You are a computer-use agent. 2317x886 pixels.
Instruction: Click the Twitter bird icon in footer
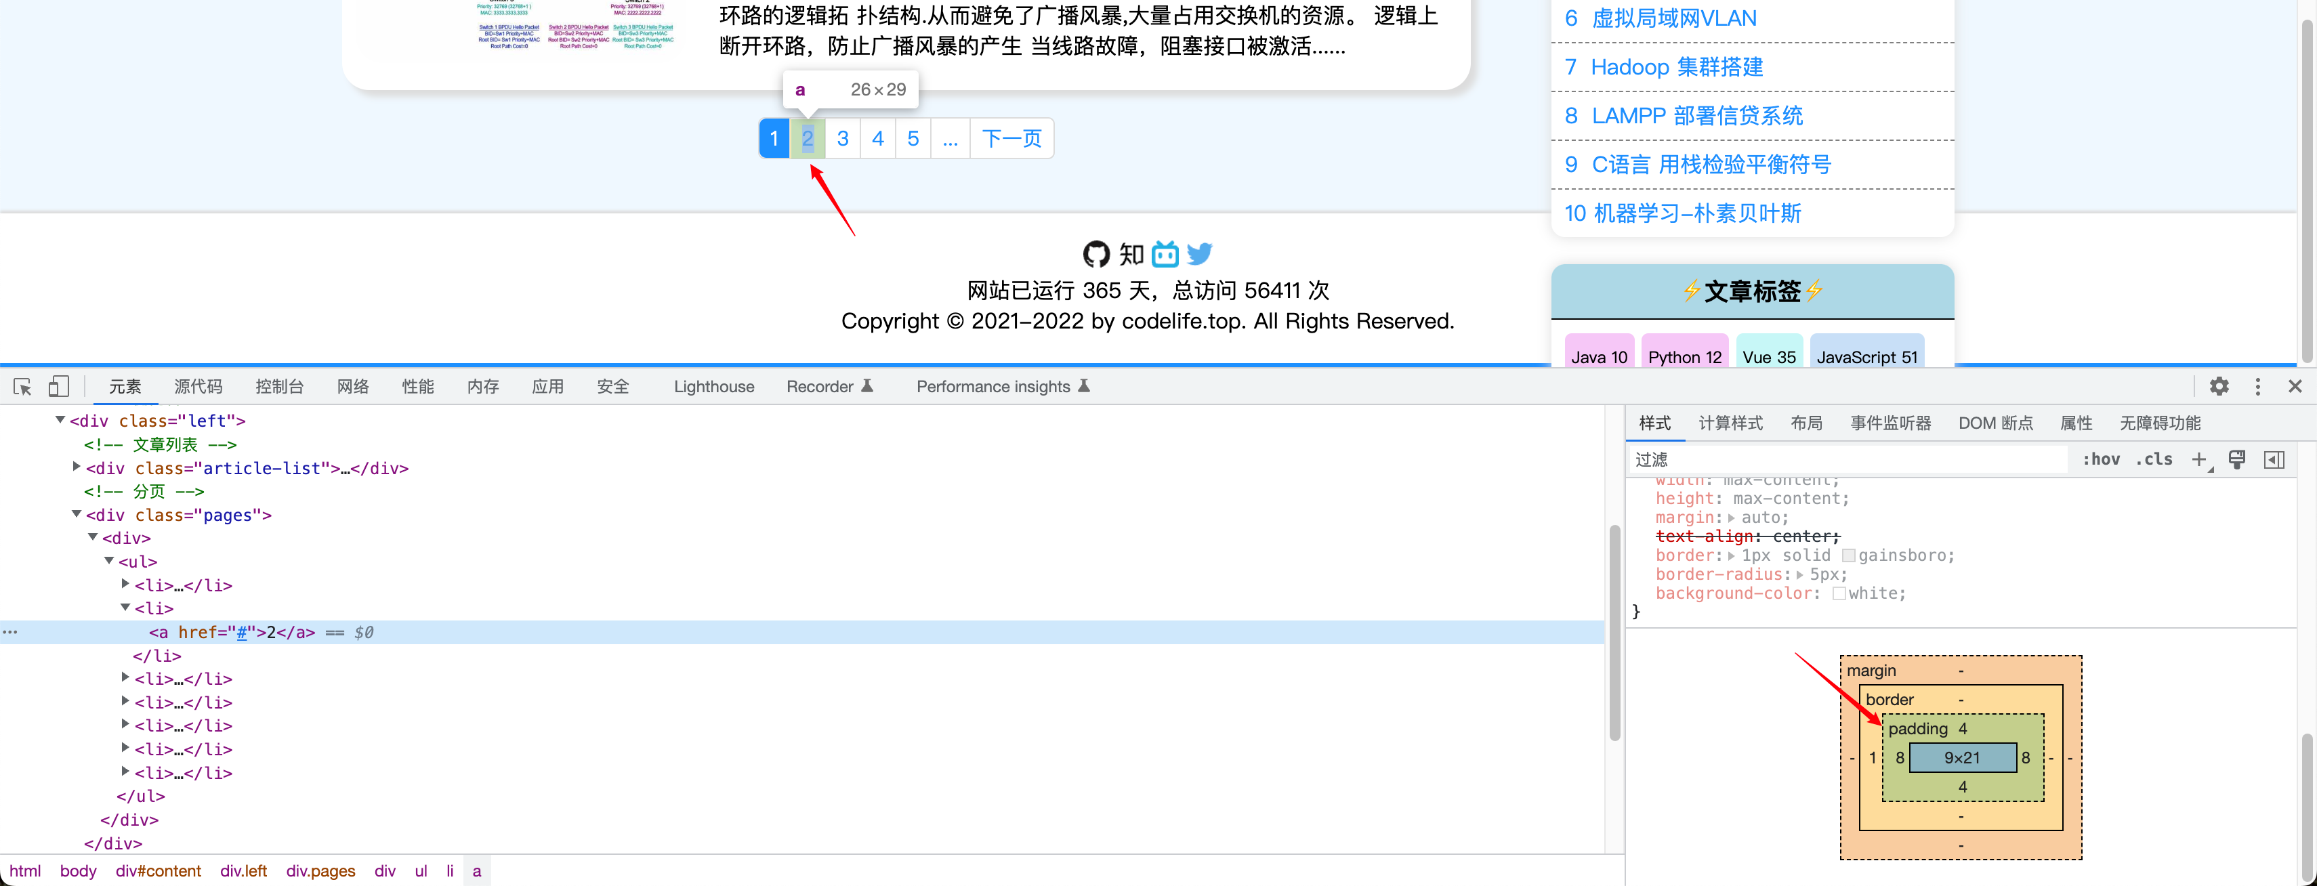click(1199, 255)
